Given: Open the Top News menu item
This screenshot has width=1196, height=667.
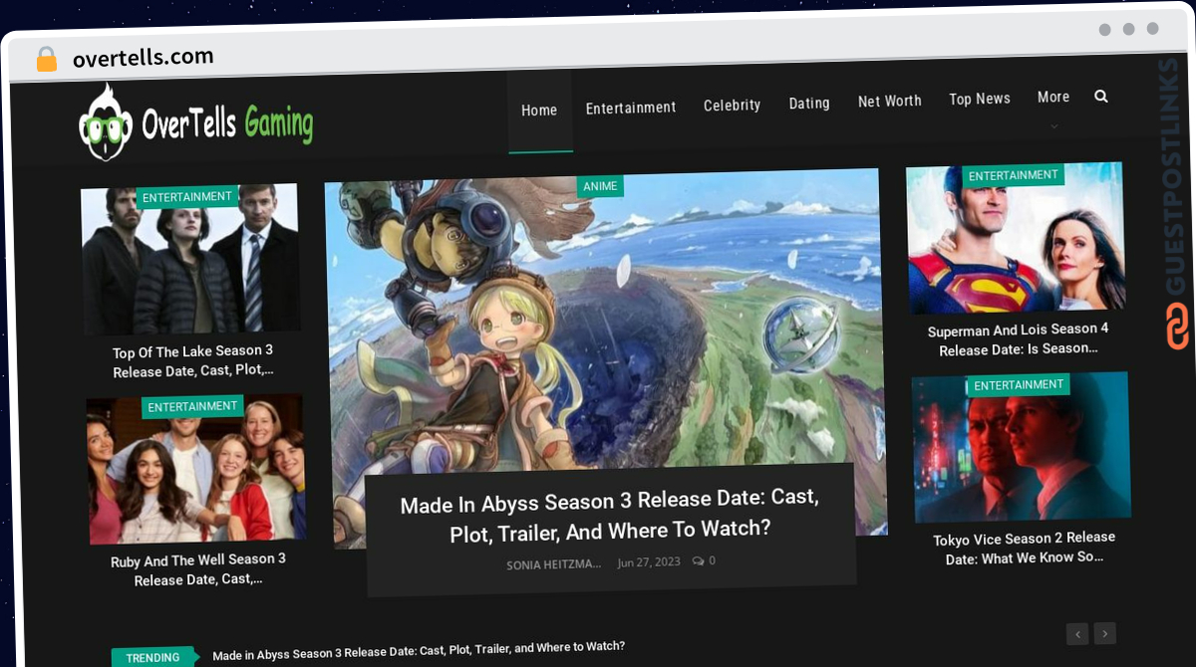Looking at the screenshot, I should click(x=980, y=99).
